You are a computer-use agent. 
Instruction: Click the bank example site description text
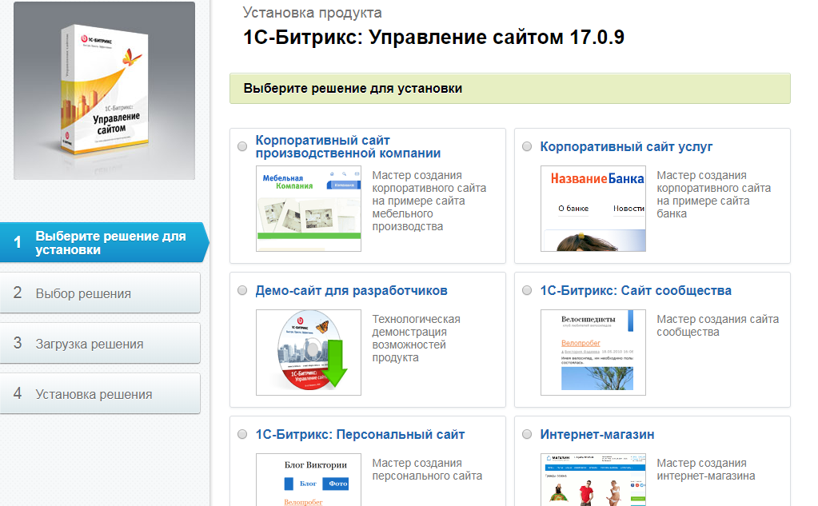pyautogui.click(x=713, y=194)
